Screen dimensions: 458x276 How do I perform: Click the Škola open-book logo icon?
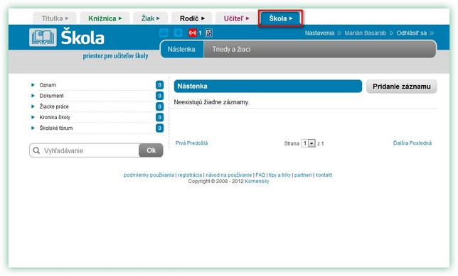tap(43, 38)
